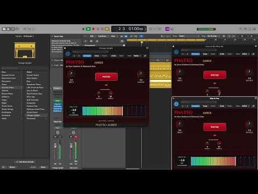258x194 pixels.
Task: Click previous preset arrow in front plugin window
Action: click(74, 56)
